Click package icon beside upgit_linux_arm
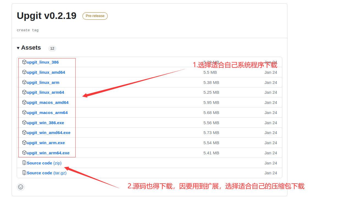Viewport: 354px width, 199px height. pos(24,82)
